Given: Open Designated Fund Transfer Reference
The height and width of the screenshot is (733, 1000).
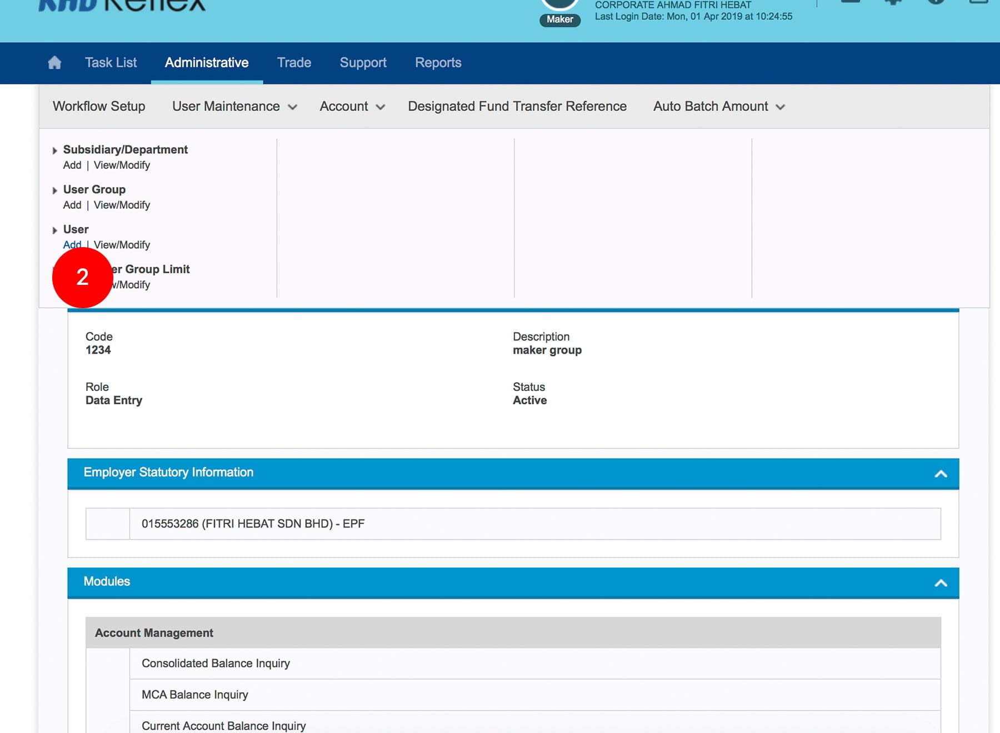Looking at the screenshot, I should coord(517,107).
